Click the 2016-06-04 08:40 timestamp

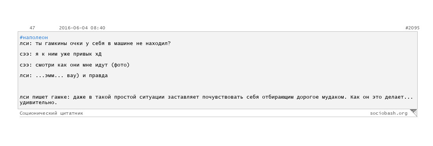(82, 28)
